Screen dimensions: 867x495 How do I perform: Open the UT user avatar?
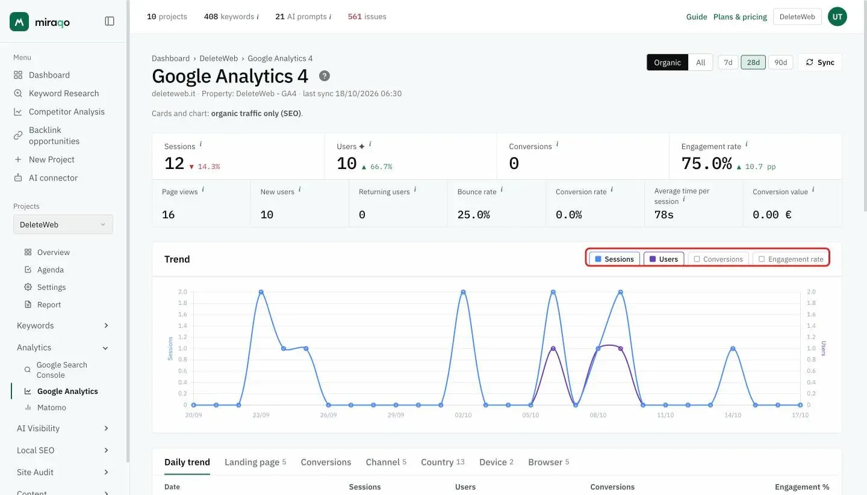coord(837,17)
